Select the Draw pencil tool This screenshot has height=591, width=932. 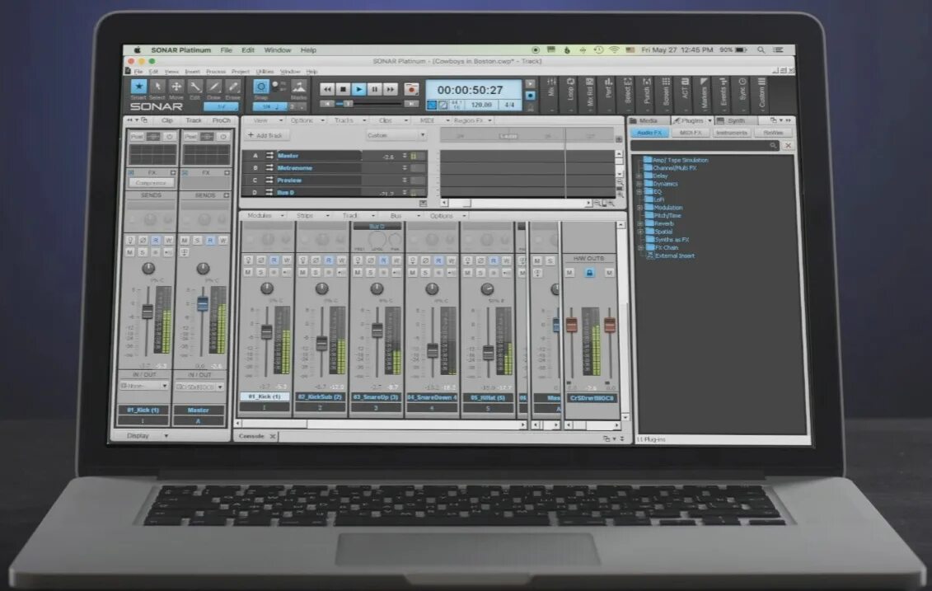(x=214, y=87)
